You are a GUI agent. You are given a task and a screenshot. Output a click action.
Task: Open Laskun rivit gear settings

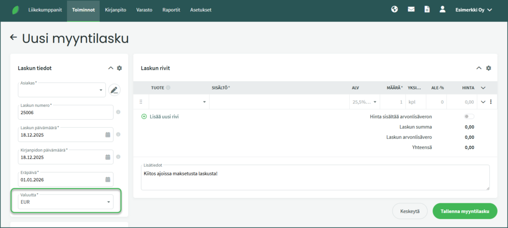(489, 68)
